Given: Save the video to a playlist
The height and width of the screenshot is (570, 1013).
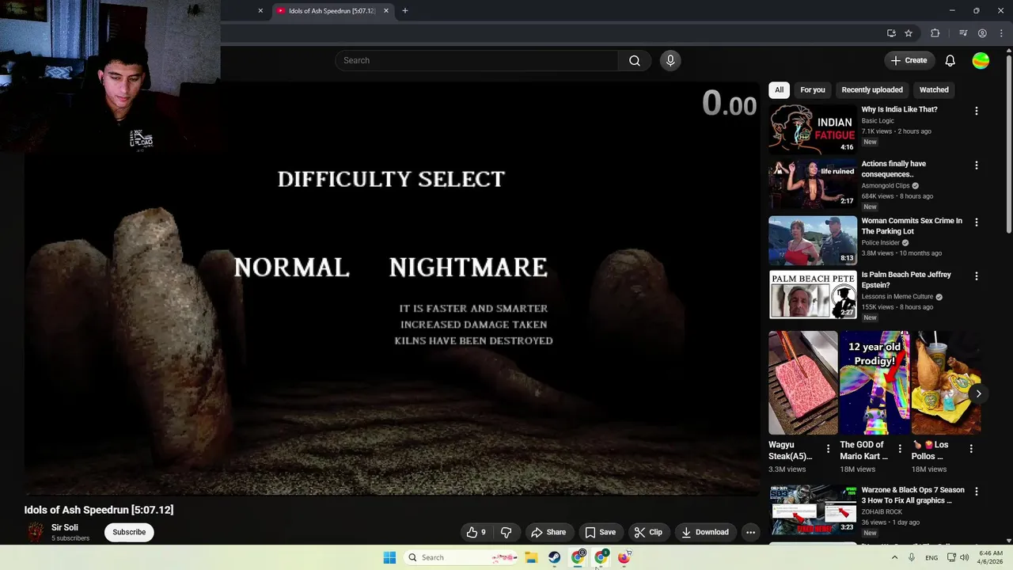Looking at the screenshot, I should point(600,532).
